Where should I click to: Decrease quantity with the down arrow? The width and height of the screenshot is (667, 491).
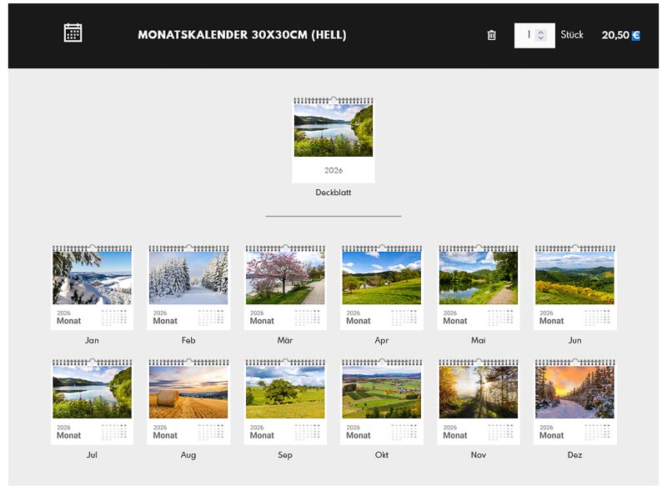(x=541, y=38)
